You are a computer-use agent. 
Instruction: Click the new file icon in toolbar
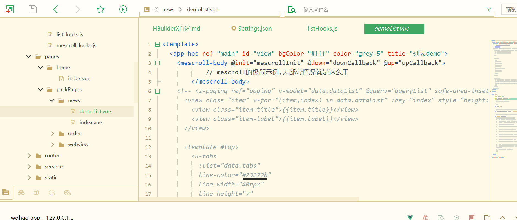tap(10, 9)
